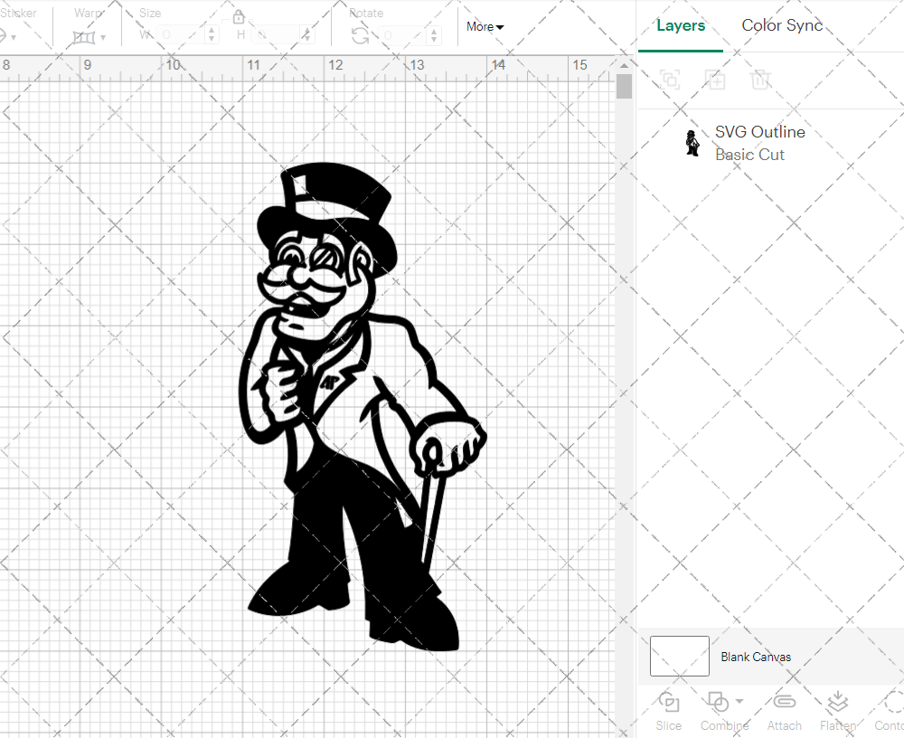904x738 pixels.
Task: Click the Blank Canvas color swatch
Action: [x=678, y=657]
